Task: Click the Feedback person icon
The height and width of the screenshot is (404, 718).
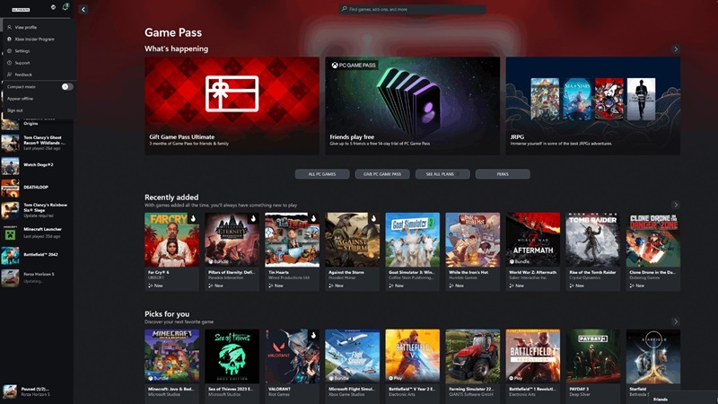Action: 9,75
